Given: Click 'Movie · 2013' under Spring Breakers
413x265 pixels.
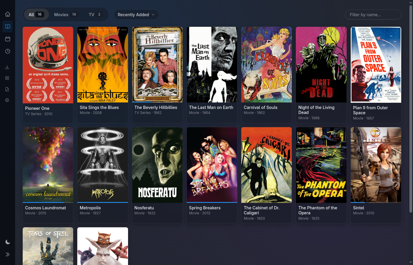Looking at the screenshot, I should tap(200, 213).
